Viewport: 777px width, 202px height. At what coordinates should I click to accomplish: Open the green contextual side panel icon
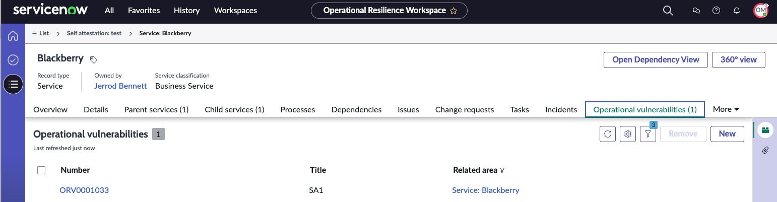click(x=765, y=130)
